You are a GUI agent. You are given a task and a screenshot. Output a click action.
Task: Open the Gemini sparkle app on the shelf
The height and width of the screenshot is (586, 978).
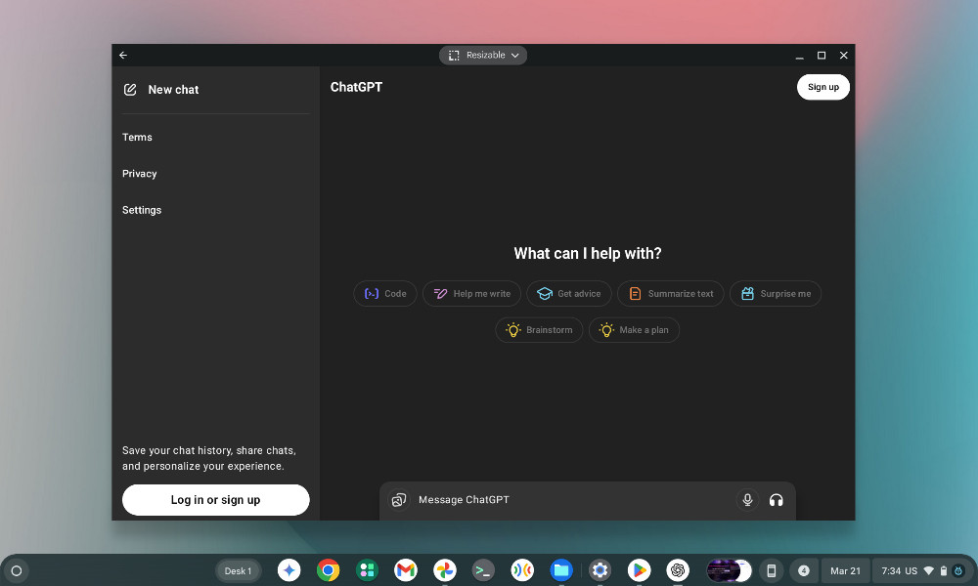(289, 569)
